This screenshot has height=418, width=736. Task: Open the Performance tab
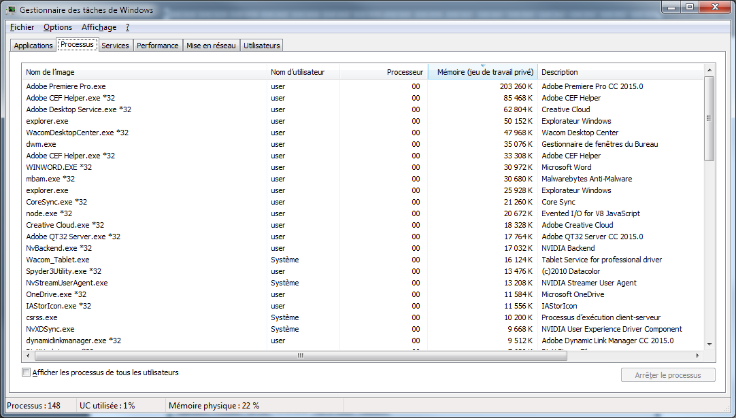pyautogui.click(x=157, y=46)
